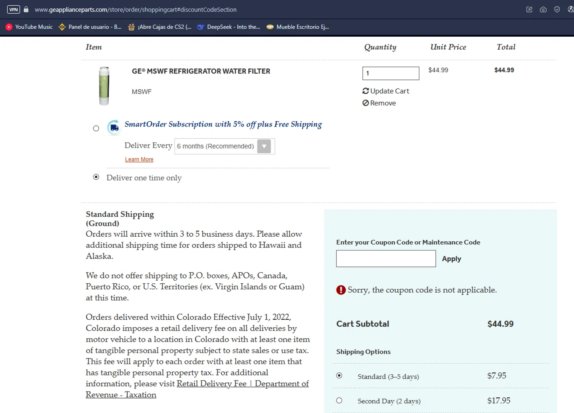Click the Quantity column header
The width and height of the screenshot is (574, 413).
coord(380,47)
